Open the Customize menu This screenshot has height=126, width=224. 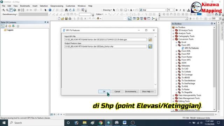click(x=70, y=6)
